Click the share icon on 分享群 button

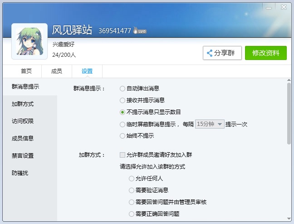point(210,53)
